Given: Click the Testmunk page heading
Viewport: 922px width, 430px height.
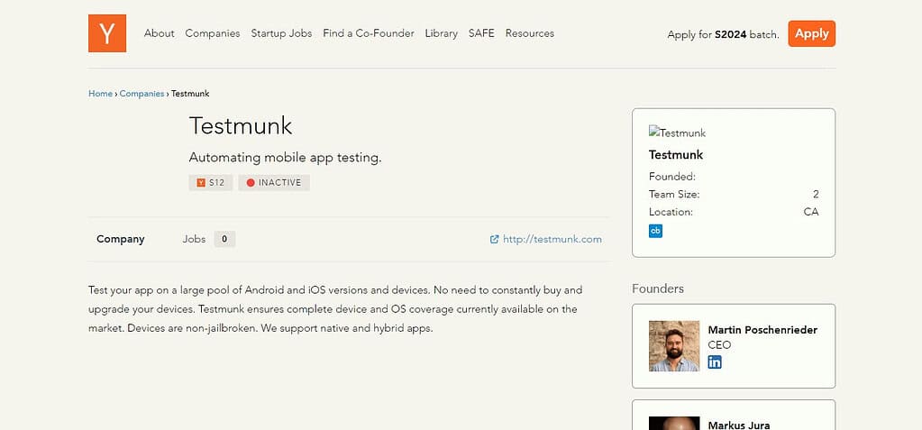Looking at the screenshot, I should (x=241, y=125).
